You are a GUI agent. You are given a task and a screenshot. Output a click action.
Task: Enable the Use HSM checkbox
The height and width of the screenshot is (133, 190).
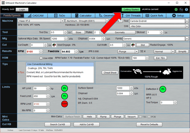pos(41,58)
